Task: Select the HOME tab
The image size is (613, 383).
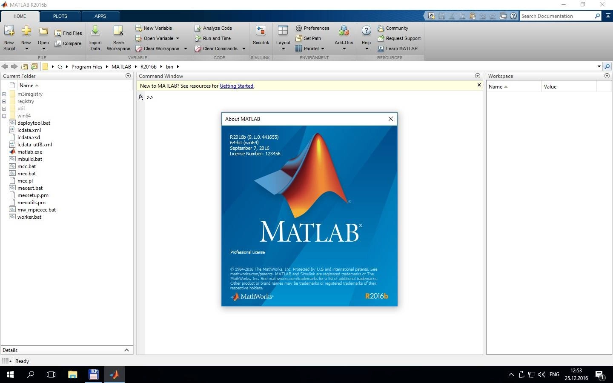Action: 20,16
